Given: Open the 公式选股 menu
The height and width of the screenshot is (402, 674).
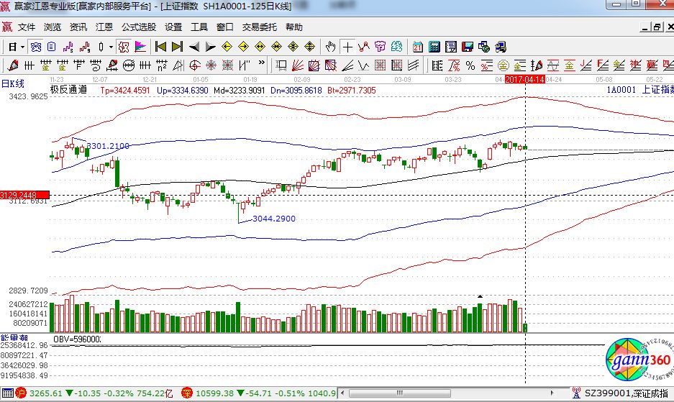Looking at the screenshot, I should (138, 27).
